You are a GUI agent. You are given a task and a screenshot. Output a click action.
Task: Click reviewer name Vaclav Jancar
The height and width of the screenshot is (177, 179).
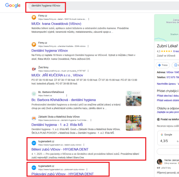[172, 160]
